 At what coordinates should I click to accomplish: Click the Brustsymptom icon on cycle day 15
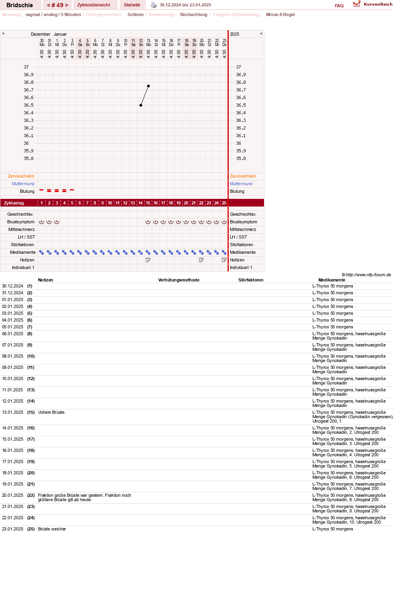(148, 222)
